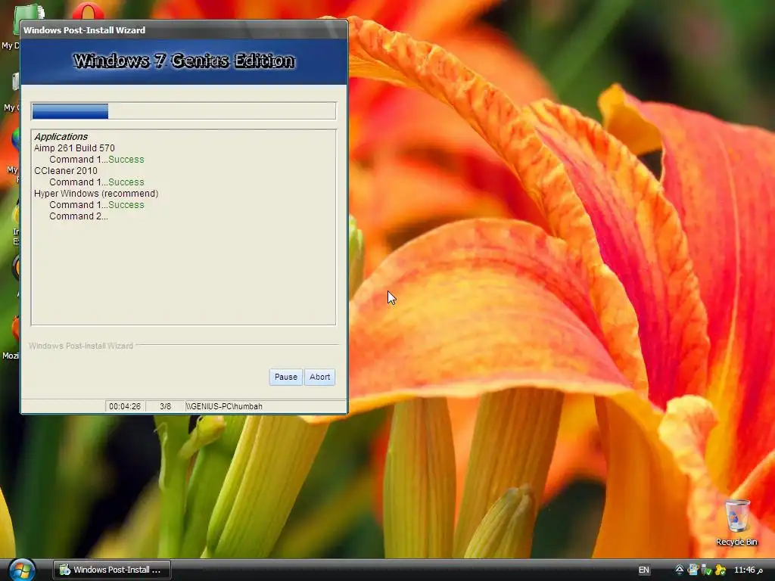Open the Windows Start orb
The image size is (775, 581).
point(21,570)
